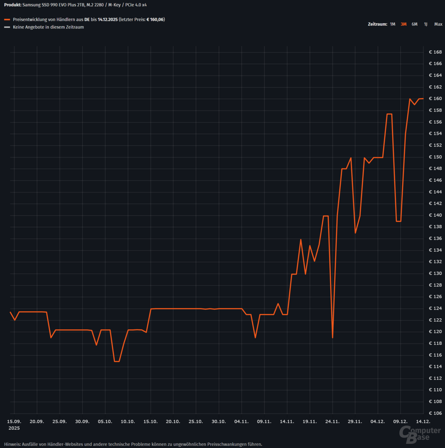Toggle the 'Keine Angebote in diesem Zeitraum' legend entry
The image size is (445, 448).
coord(48,27)
